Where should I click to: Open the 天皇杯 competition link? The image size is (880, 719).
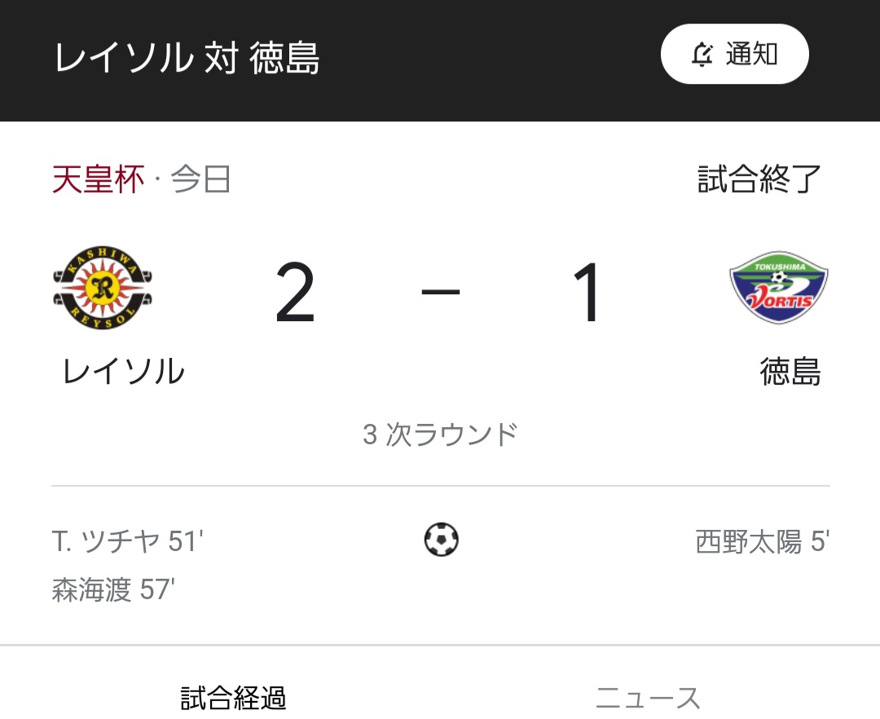click(x=99, y=179)
